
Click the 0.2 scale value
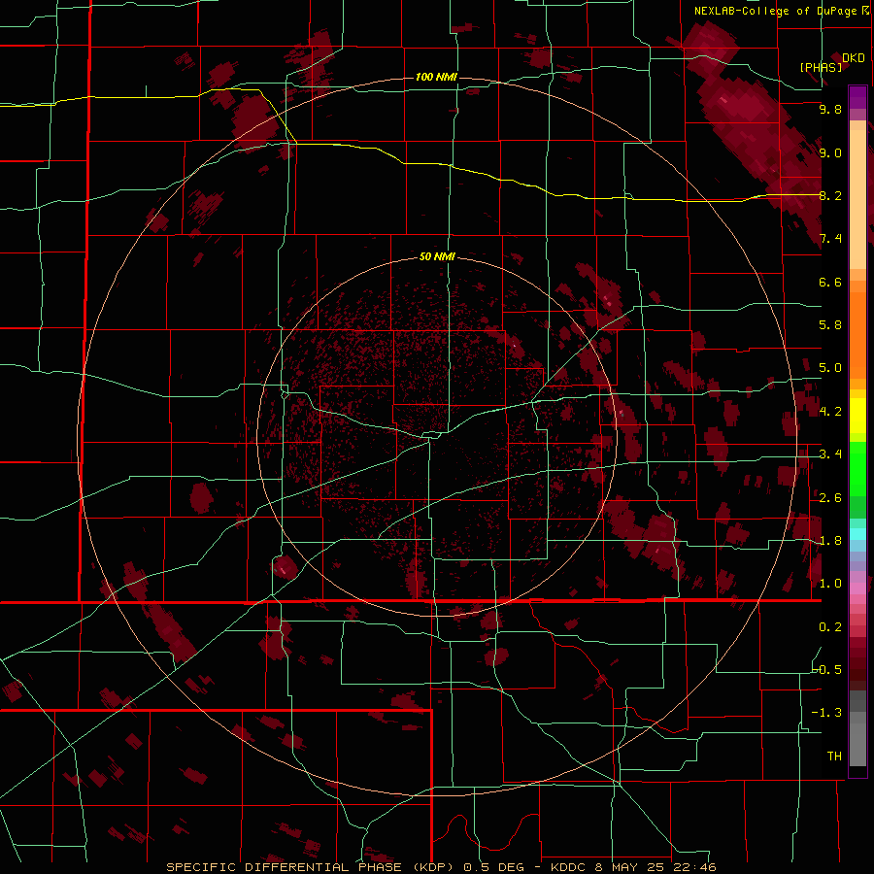830,626
